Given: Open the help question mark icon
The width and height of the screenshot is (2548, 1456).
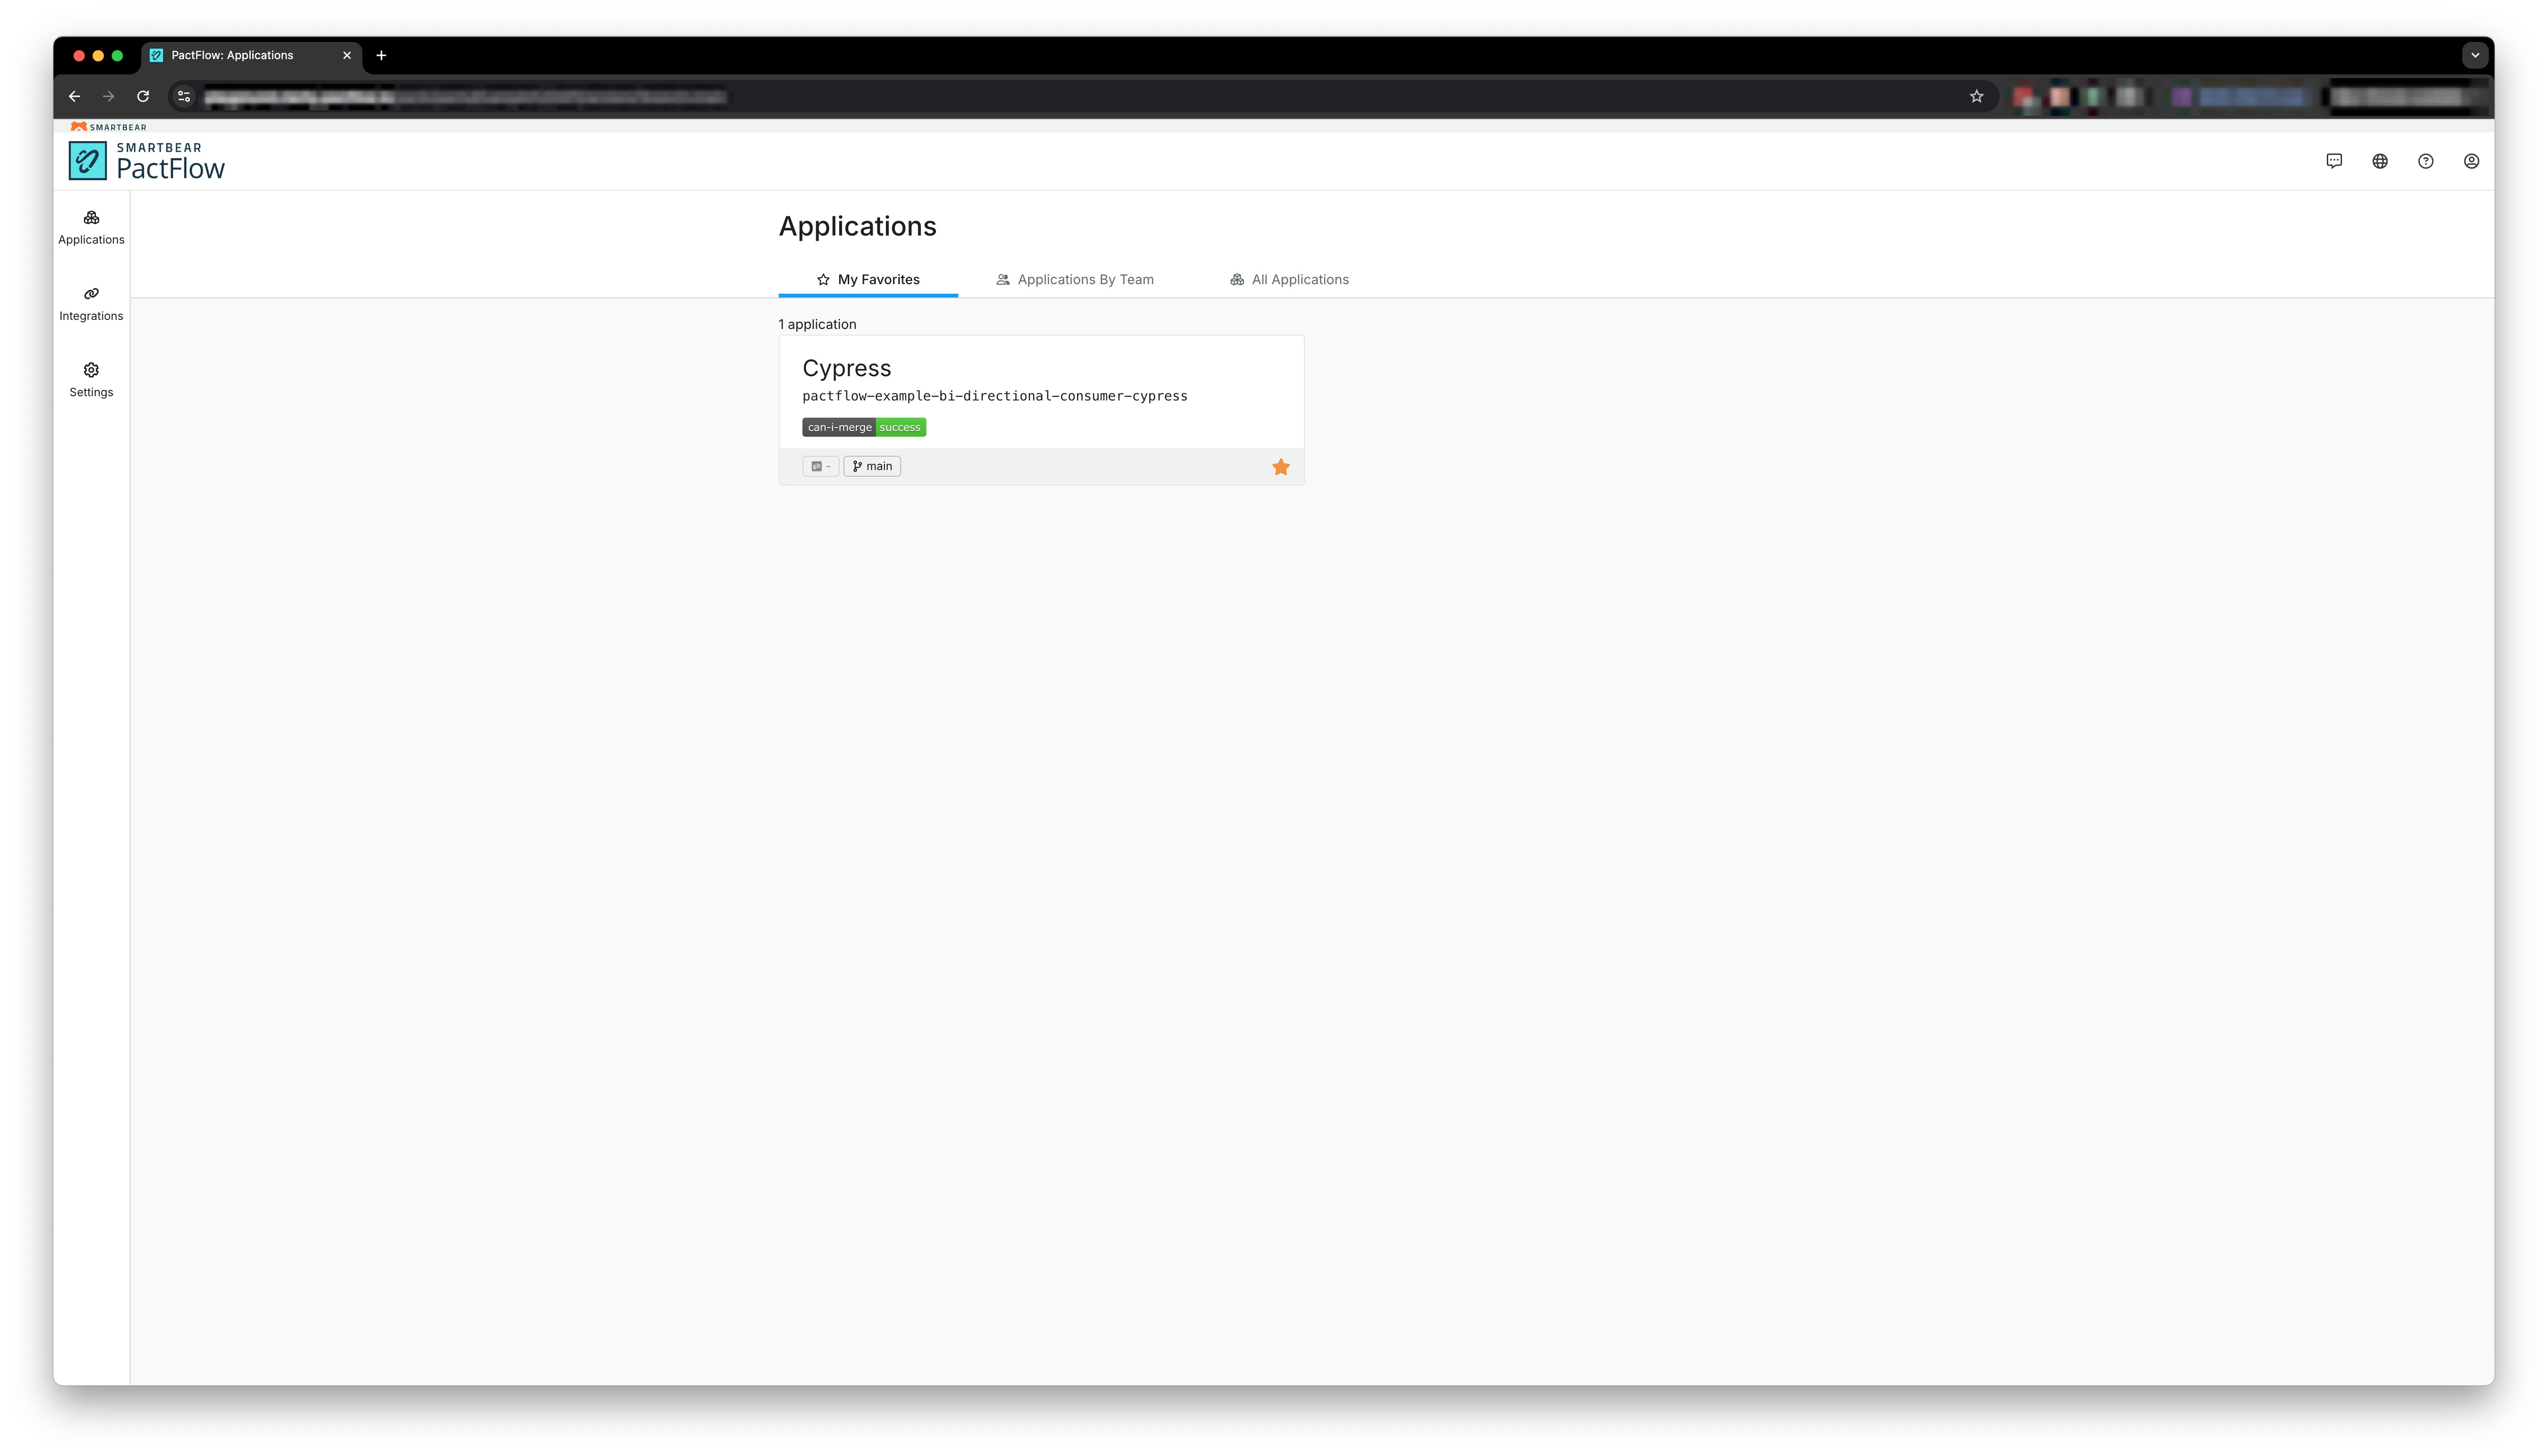Looking at the screenshot, I should pos(2426,160).
